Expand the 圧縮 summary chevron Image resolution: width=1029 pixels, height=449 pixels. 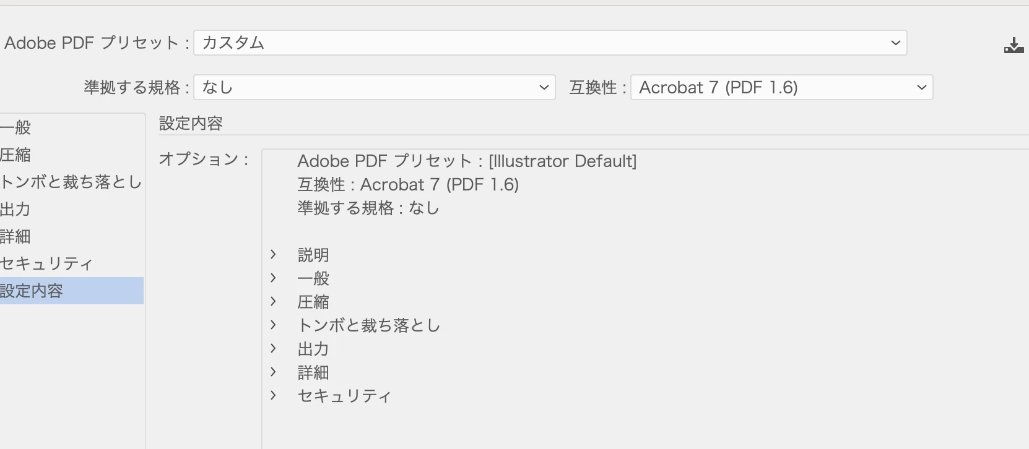point(273,301)
